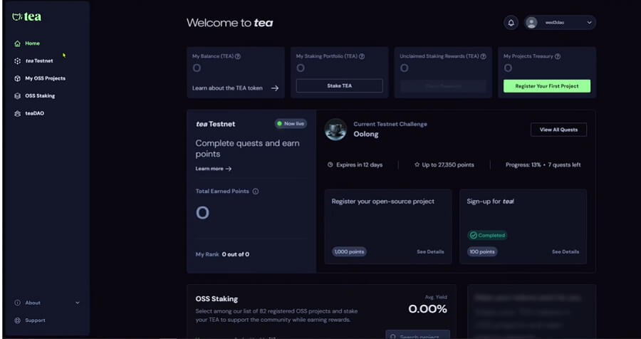Viewport: 641px width, 339px height.
Task: Click the Oolong challenge teacup image
Action: [335, 130]
